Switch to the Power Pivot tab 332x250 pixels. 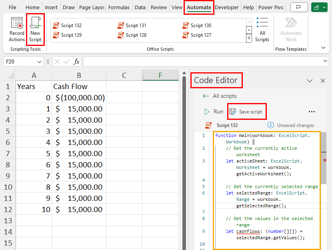(270, 8)
